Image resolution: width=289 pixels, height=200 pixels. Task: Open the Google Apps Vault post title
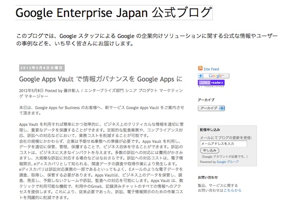click(x=101, y=79)
